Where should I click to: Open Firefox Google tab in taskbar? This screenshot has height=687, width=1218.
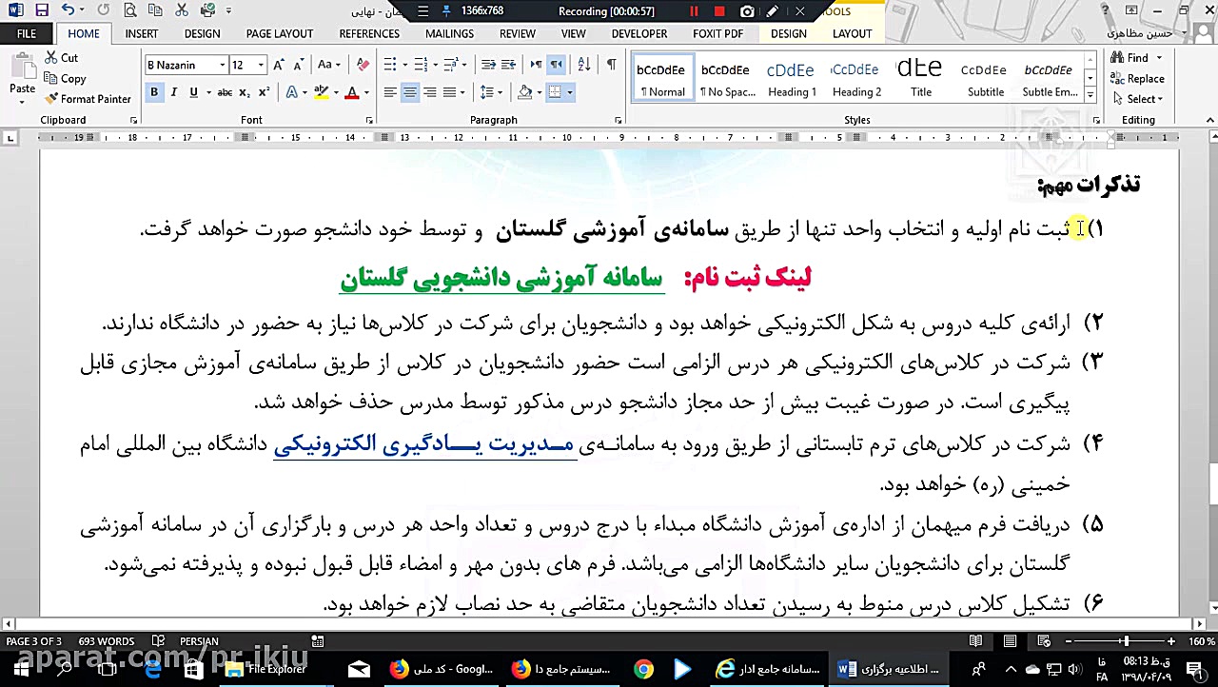click(442, 669)
